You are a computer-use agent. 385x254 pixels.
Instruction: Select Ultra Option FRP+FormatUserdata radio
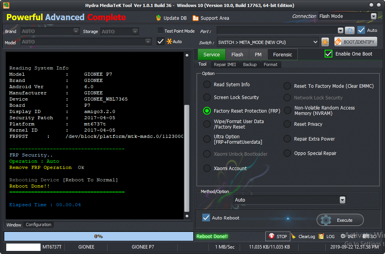pyautogui.click(x=207, y=139)
